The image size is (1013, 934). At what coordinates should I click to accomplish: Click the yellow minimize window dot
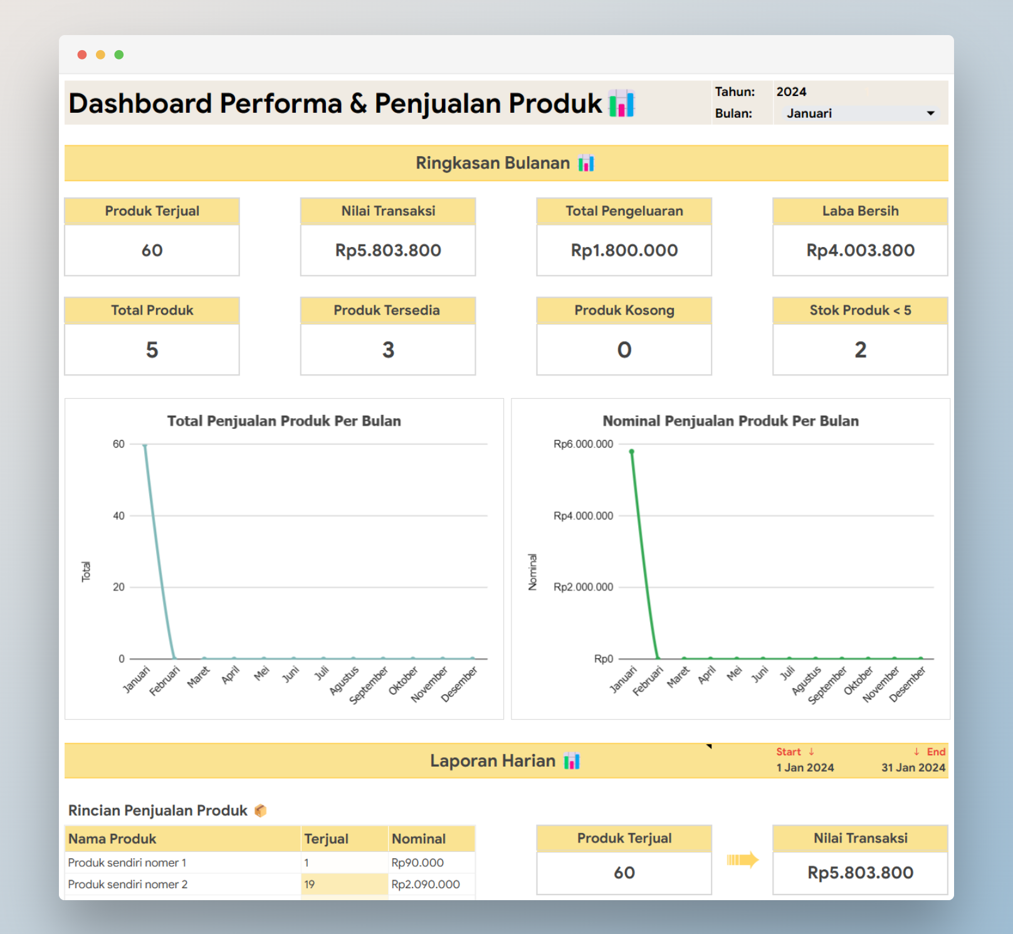pos(100,55)
